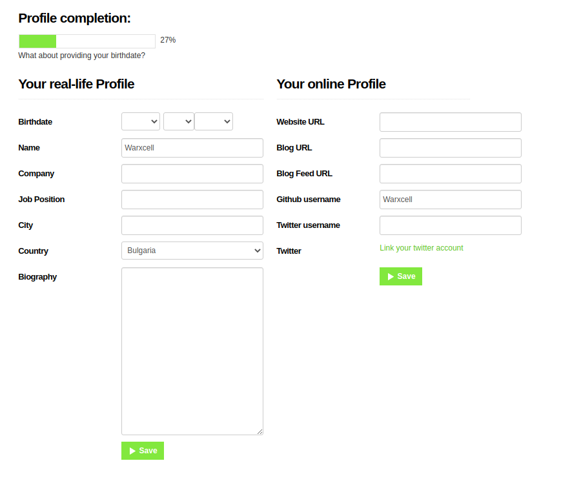Click the Name field containing Warxcell
This screenshot has height=483, width=581.
[x=192, y=148]
